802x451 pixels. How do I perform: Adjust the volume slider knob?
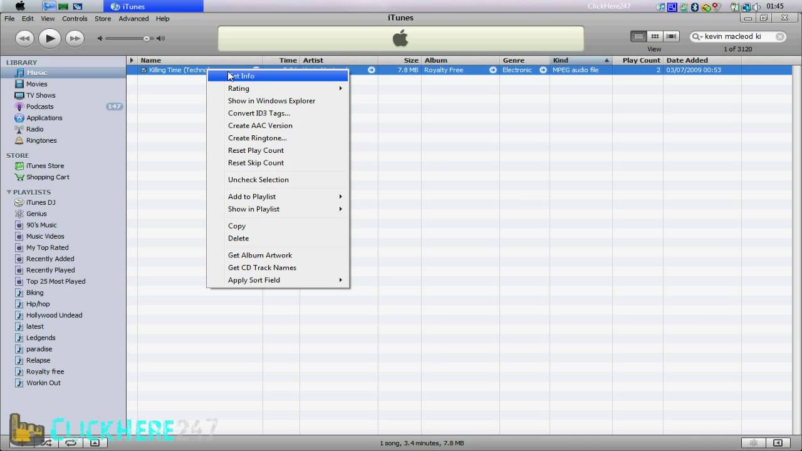point(147,39)
